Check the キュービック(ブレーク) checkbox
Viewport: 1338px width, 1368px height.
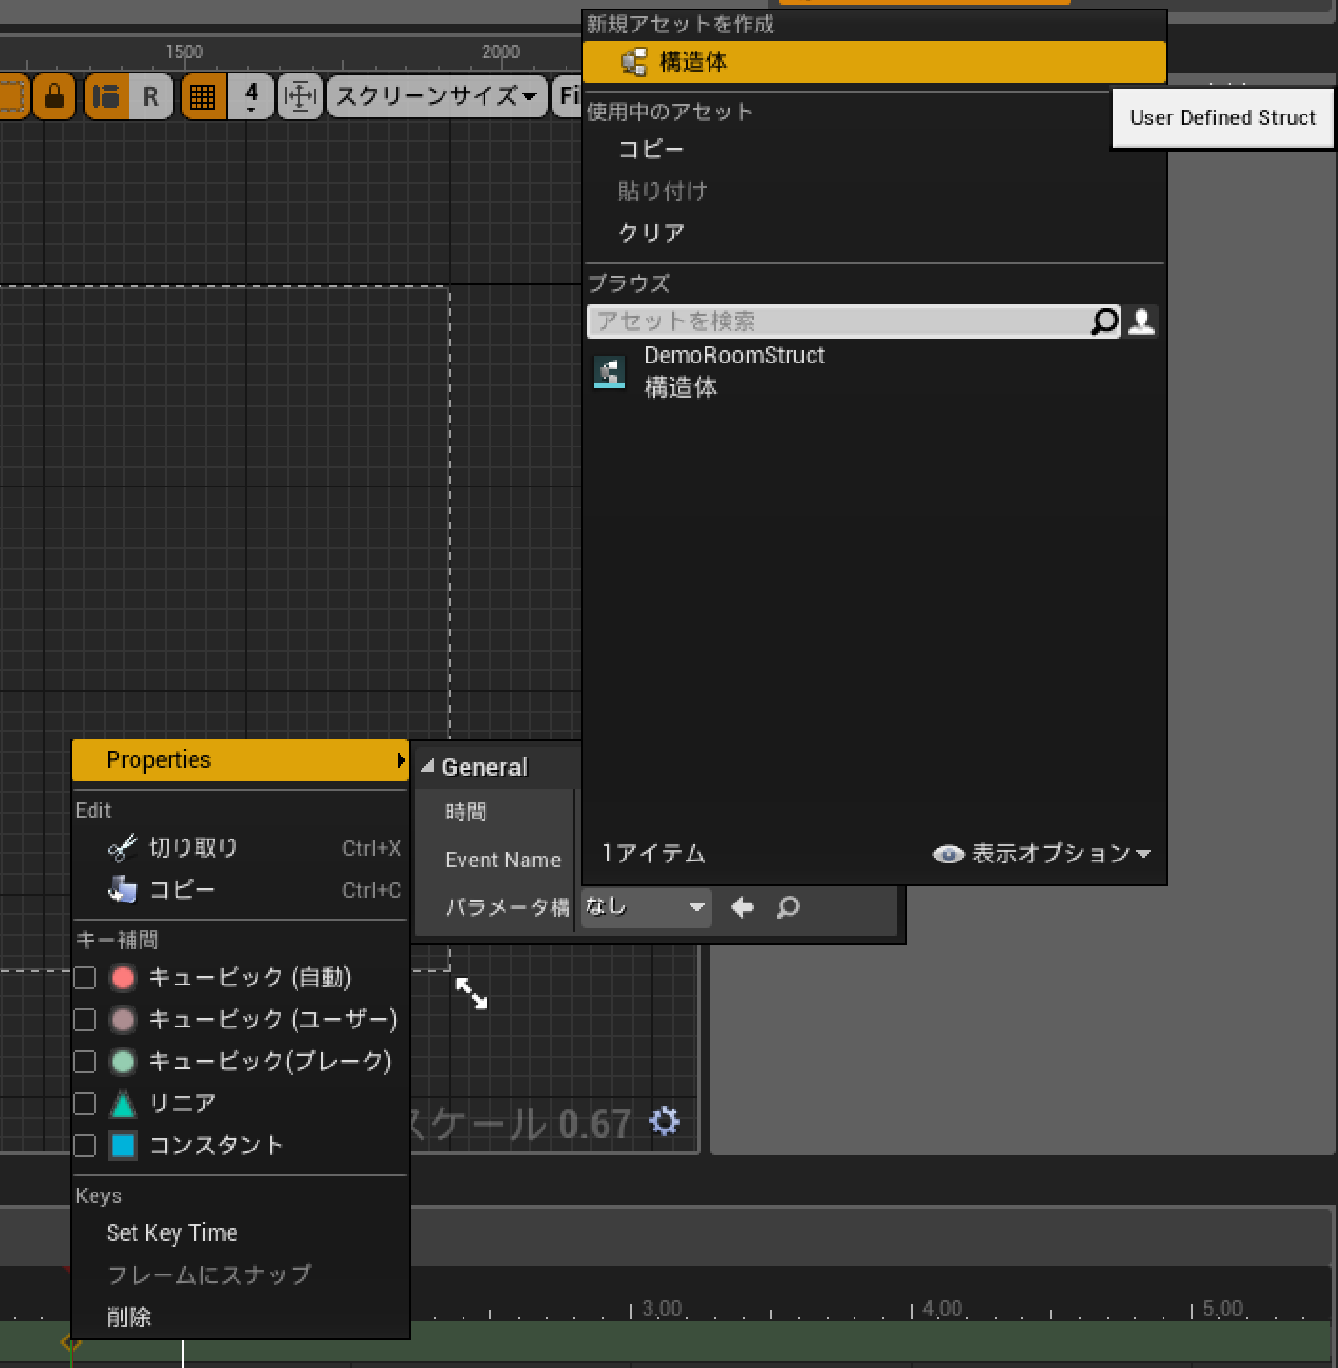(x=85, y=1062)
